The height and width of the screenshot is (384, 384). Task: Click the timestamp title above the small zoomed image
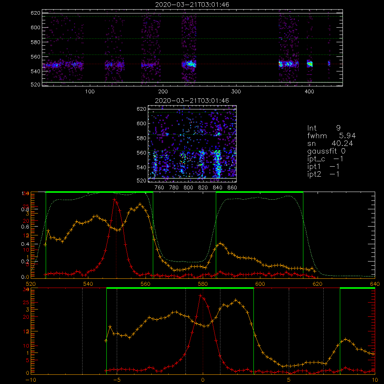click(192, 101)
